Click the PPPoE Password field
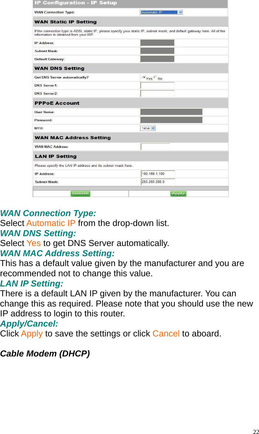 click(x=171, y=119)
